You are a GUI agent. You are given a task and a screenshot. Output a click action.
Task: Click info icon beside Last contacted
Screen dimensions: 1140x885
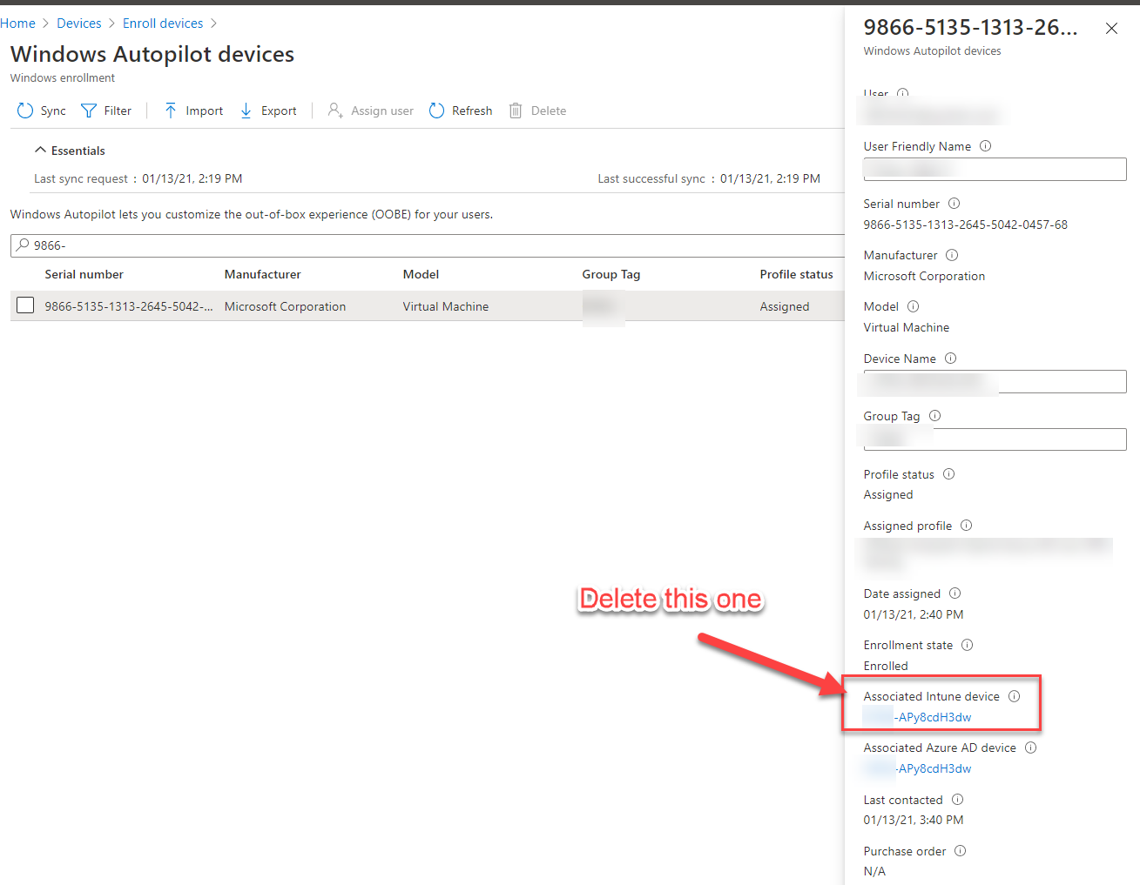click(x=957, y=800)
